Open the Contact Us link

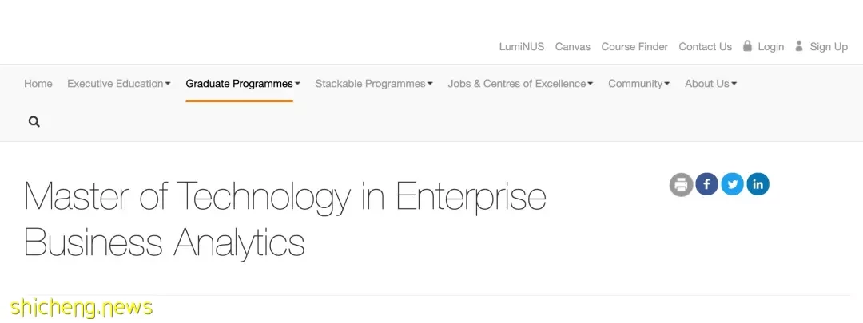(705, 47)
